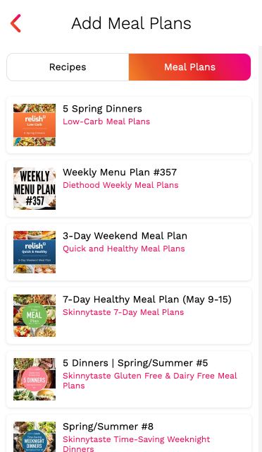262x452 pixels.
Task: Select 3-Day Weekend Meal Plan title
Action: (x=125, y=236)
